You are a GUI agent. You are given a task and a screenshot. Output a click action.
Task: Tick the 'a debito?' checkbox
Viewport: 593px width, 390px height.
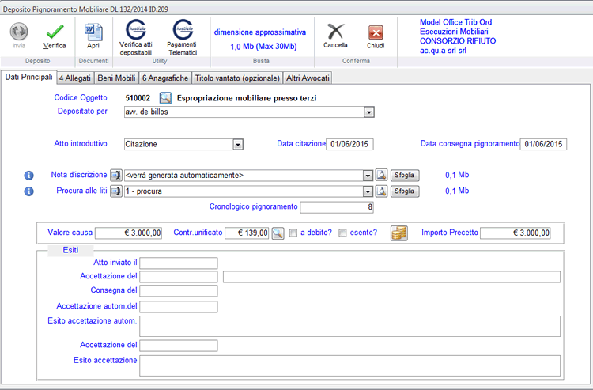(293, 233)
